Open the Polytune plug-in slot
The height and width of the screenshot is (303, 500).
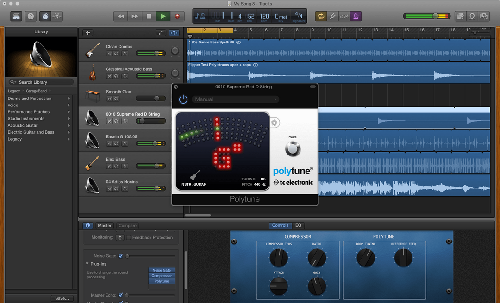coord(162,281)
